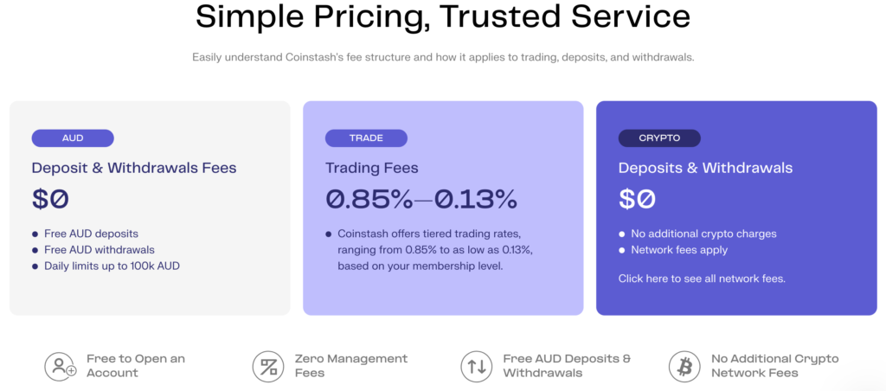Click the up-down arrows deposit icon
The width and height of the screenshot is (886, 391).
(x=477, y=366)
